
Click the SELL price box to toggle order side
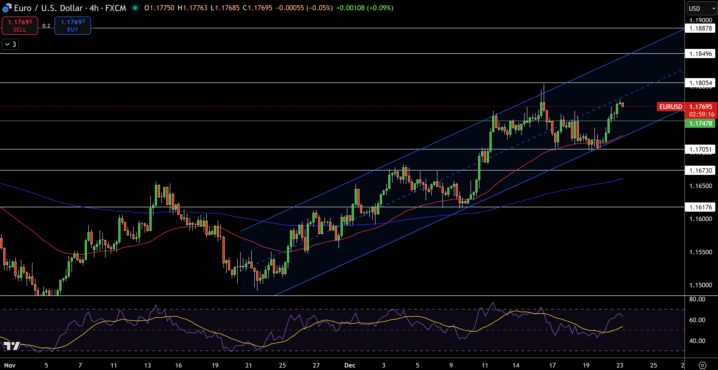pyautogui.click(x=19, y=26)
